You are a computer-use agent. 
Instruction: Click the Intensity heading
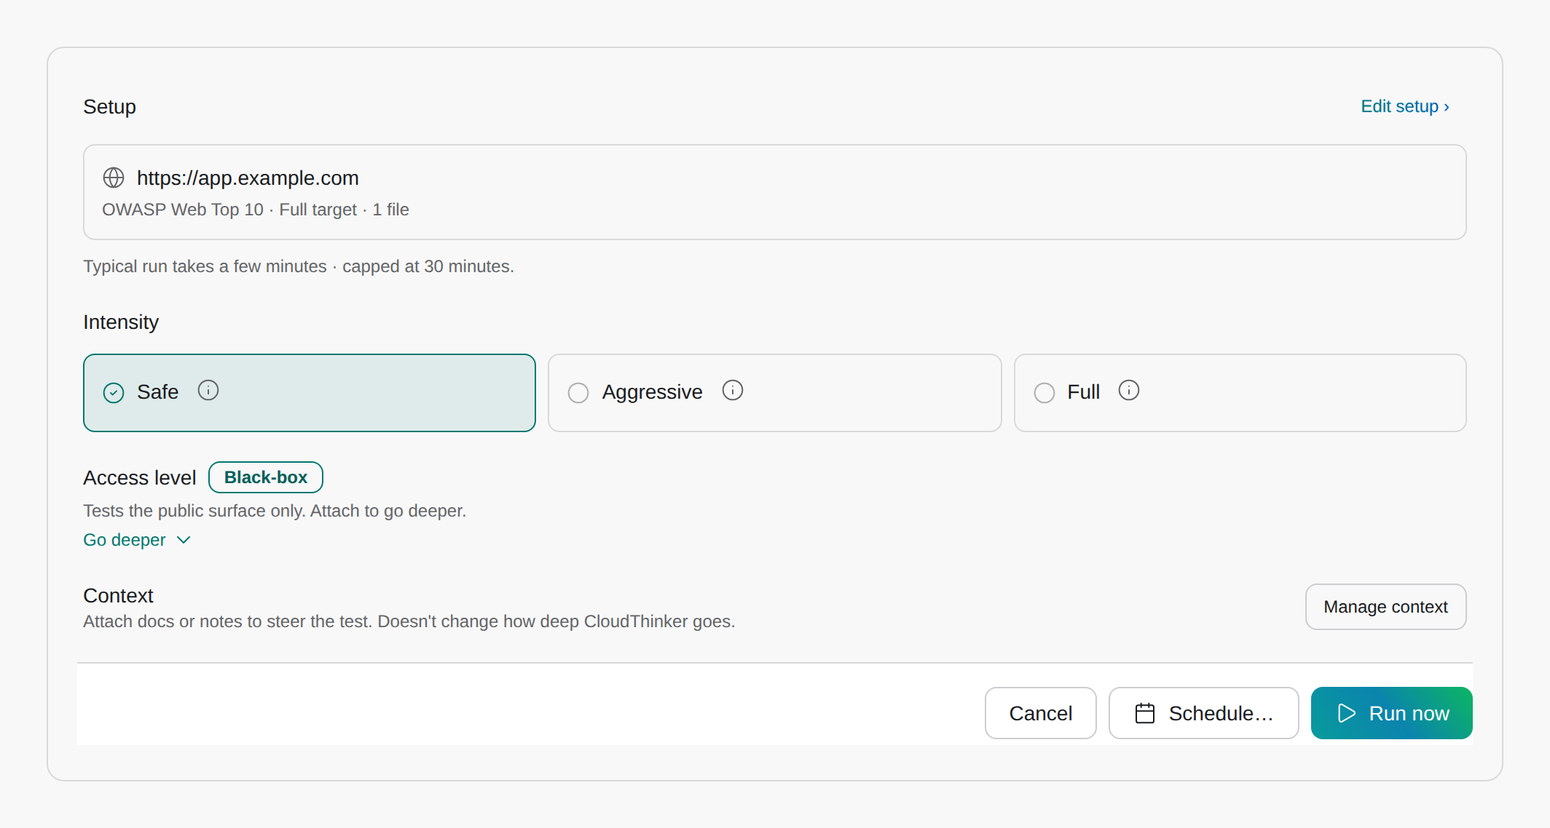[x=121, y=322]
